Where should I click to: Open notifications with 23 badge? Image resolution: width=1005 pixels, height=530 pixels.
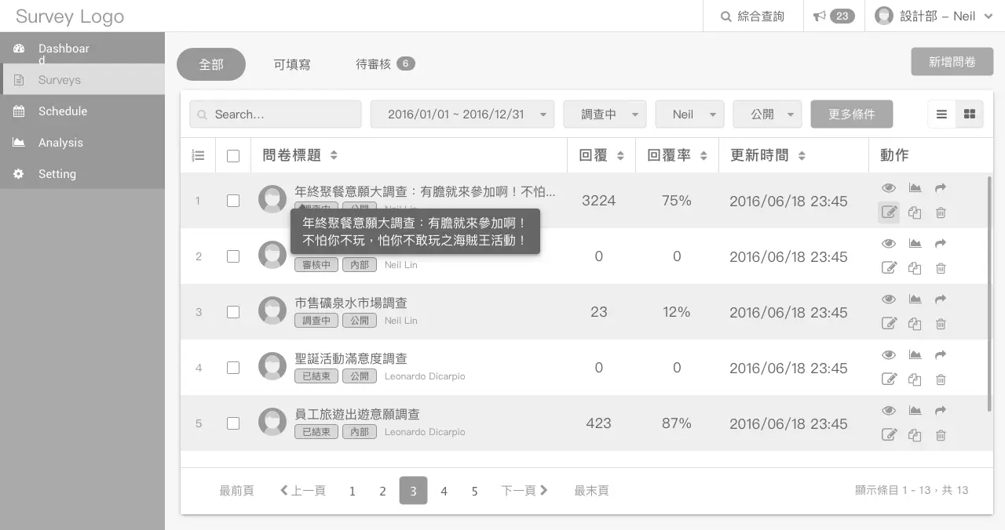coord(834,16)
